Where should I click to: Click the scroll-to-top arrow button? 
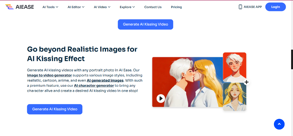[279, 124]
